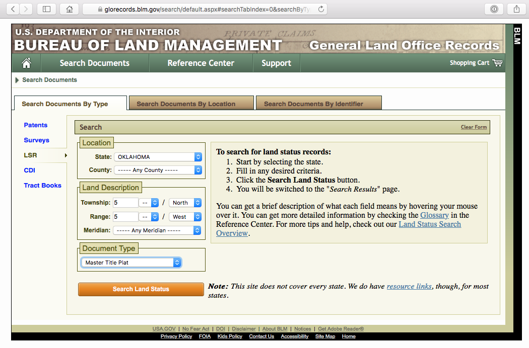Open the resource links hyperlink
529x348 pixels.
(409, 286)
